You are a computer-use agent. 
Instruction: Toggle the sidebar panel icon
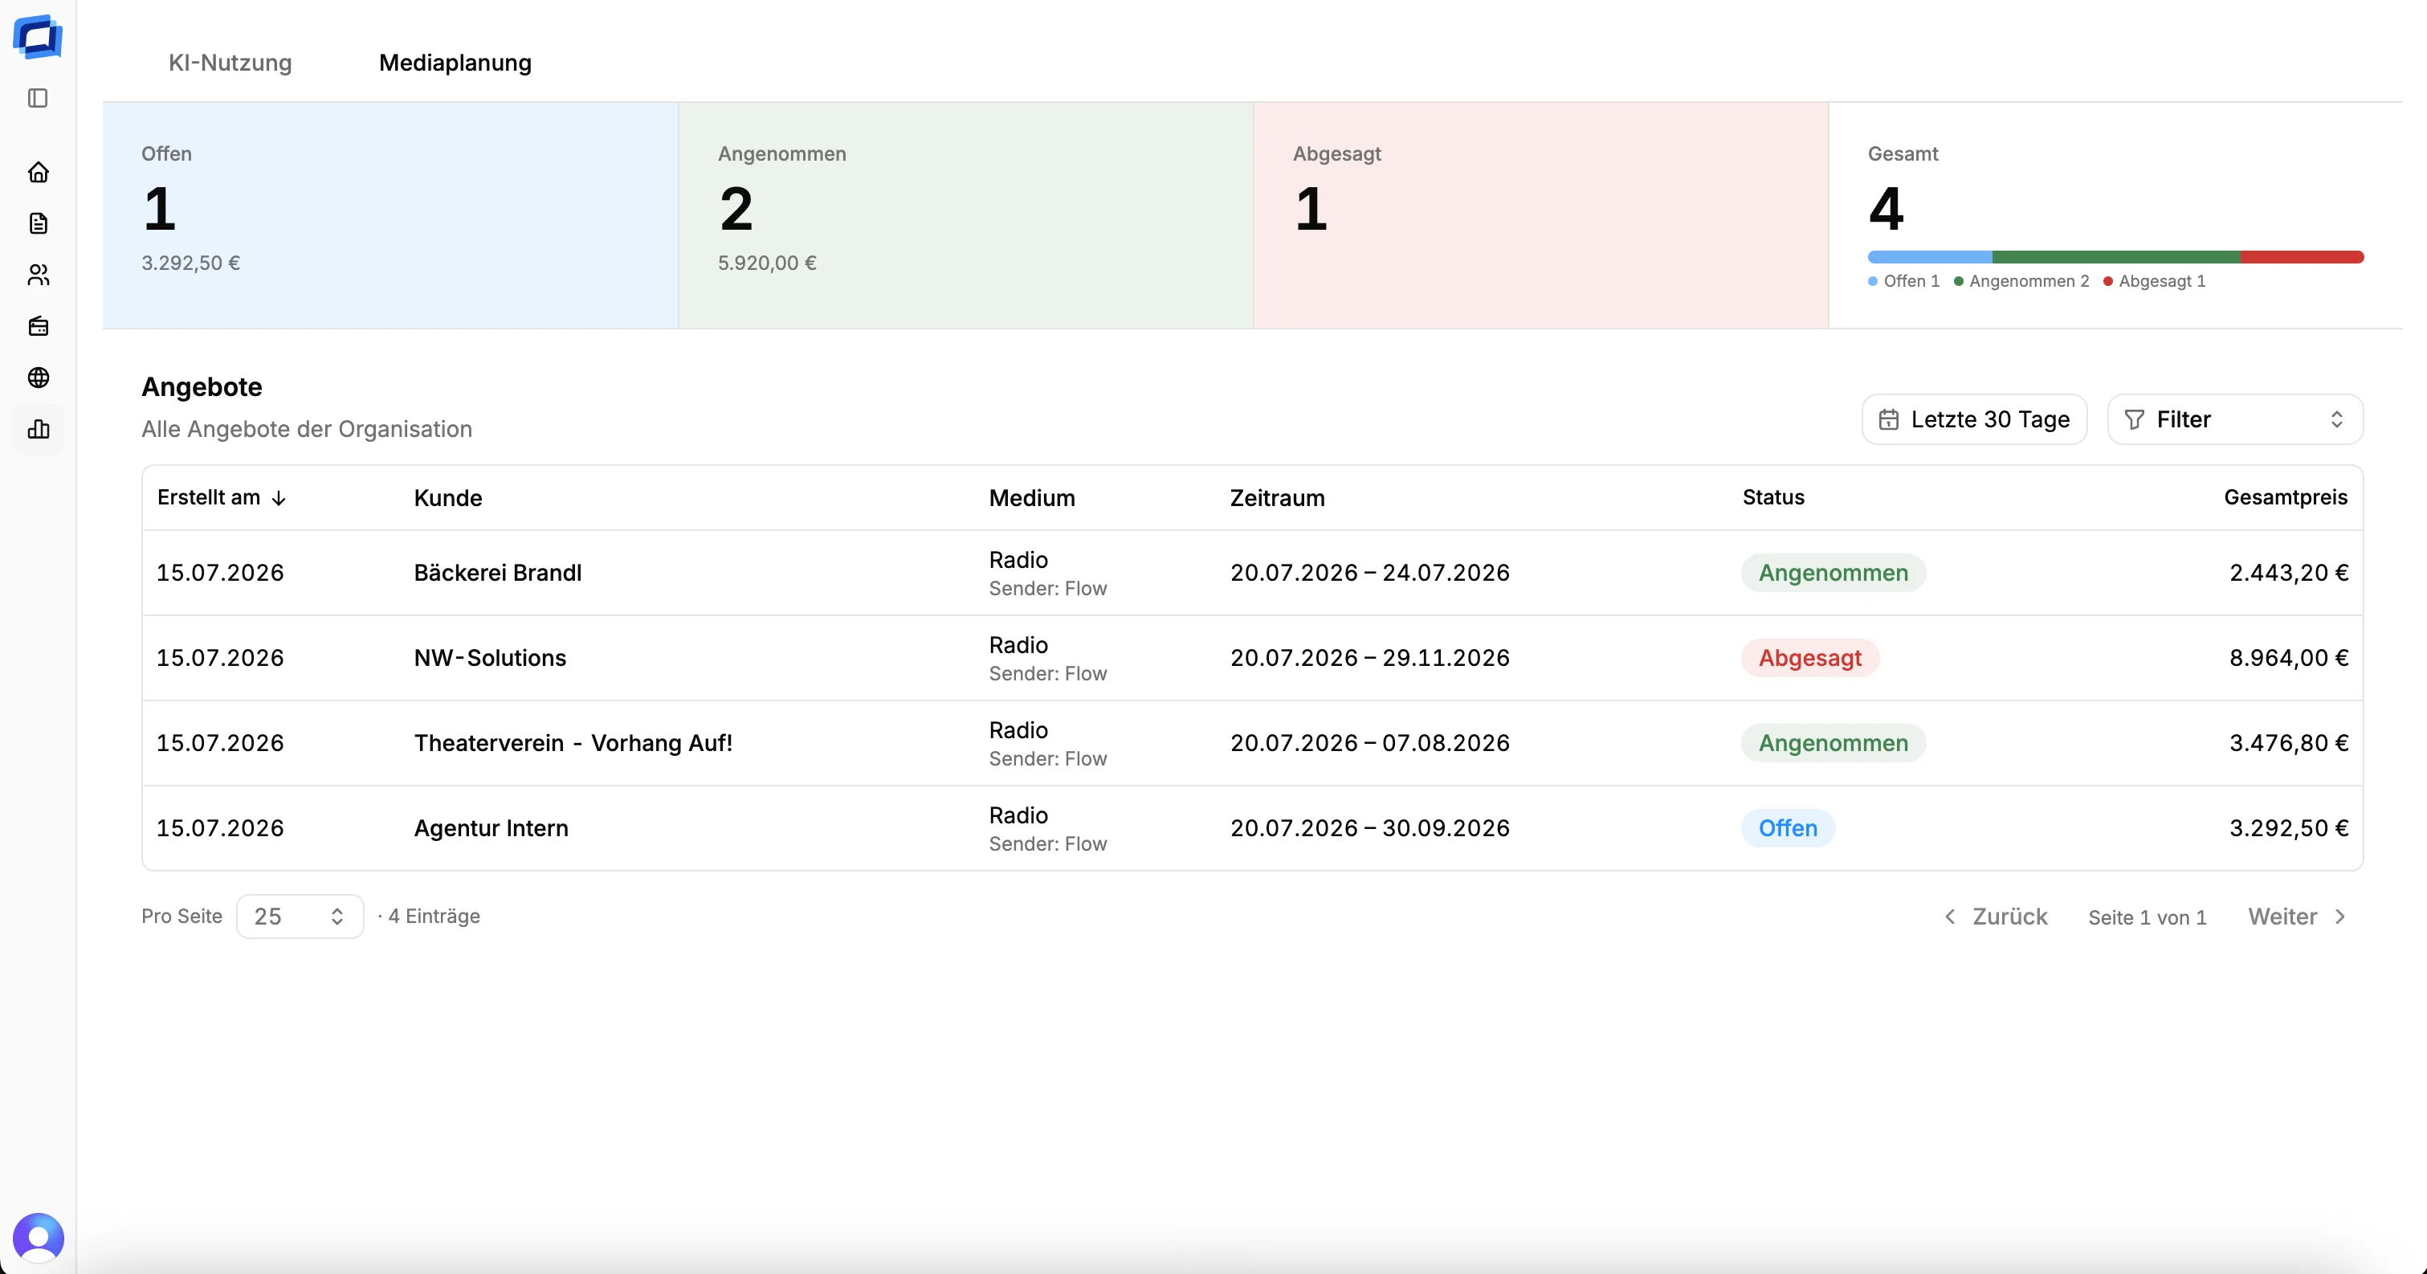point(38,98)
